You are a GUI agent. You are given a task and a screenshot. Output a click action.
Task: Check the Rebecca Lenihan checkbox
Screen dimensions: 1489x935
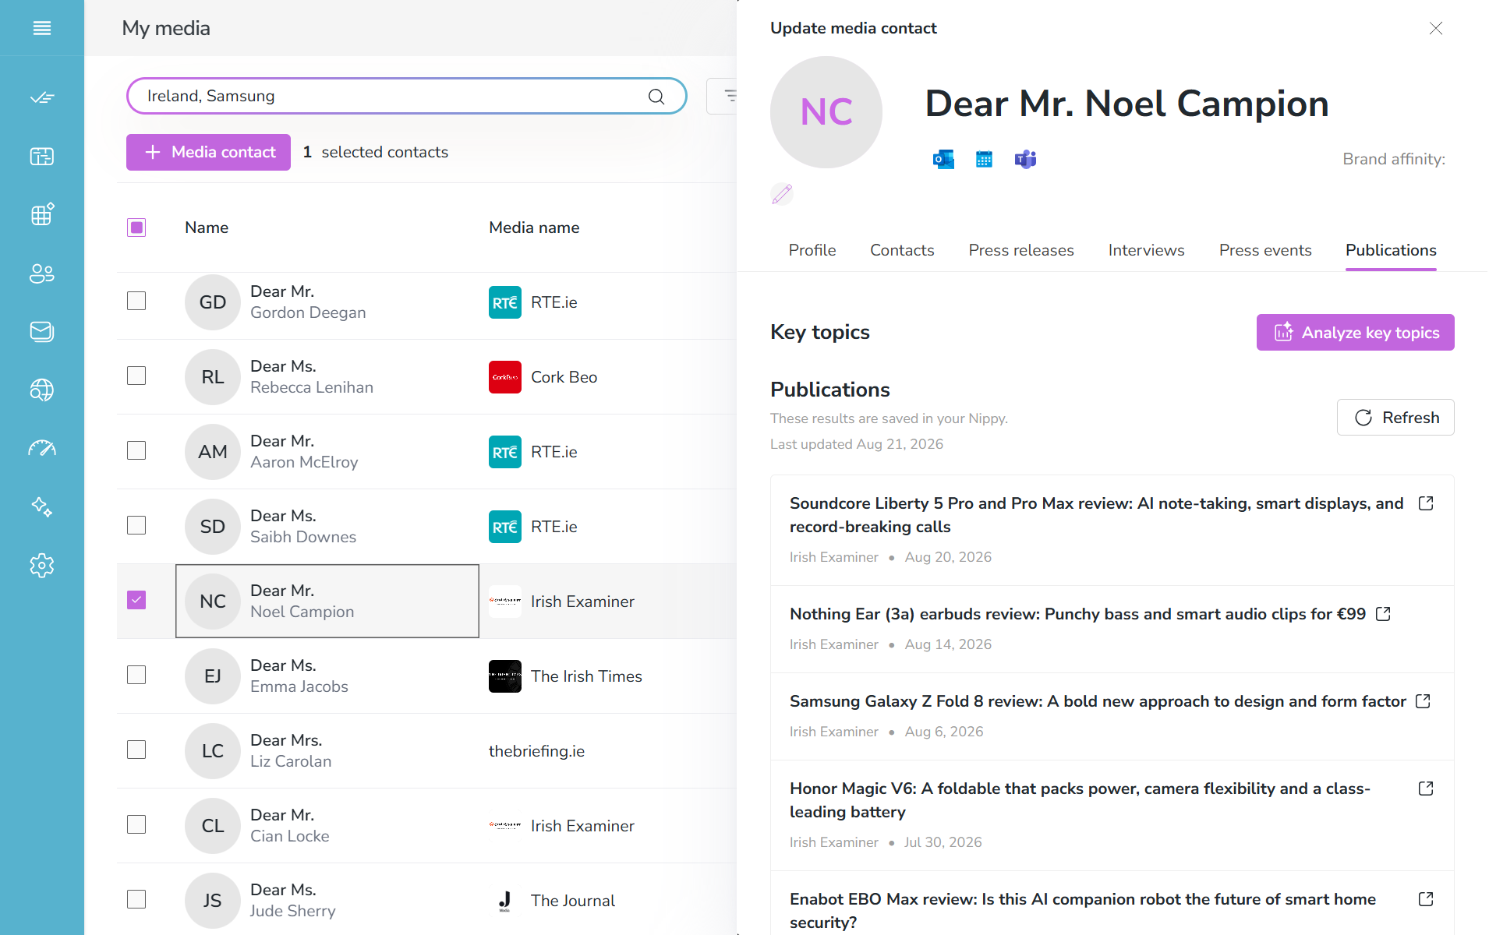point(136,376)
